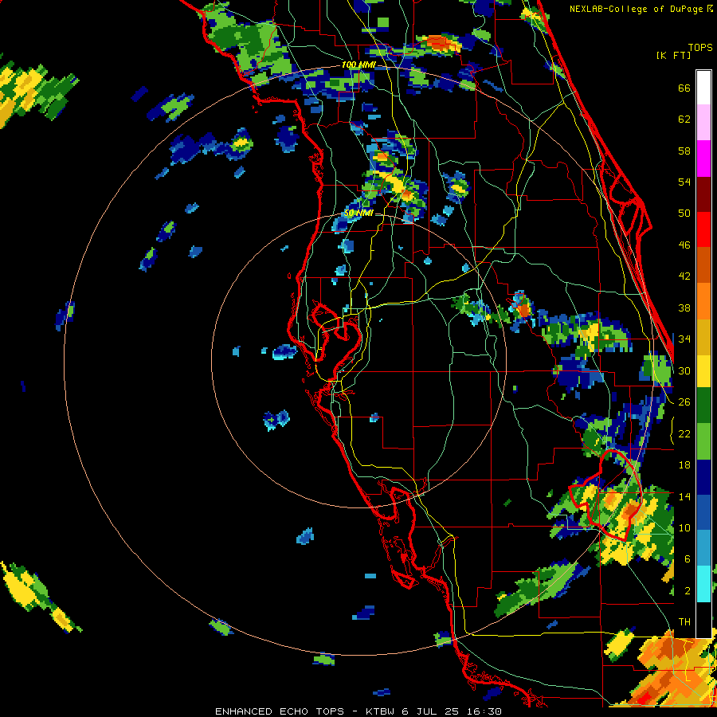Screen dimensions: 717x717
Task: Click the 26 legend value
Action: (x=684, y=402)
